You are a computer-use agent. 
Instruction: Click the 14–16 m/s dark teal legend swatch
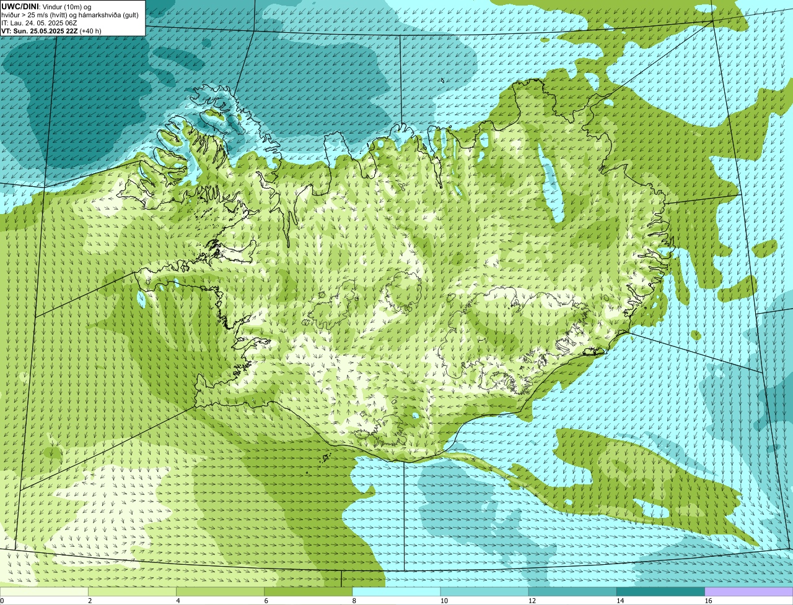[x=660, y=592]
